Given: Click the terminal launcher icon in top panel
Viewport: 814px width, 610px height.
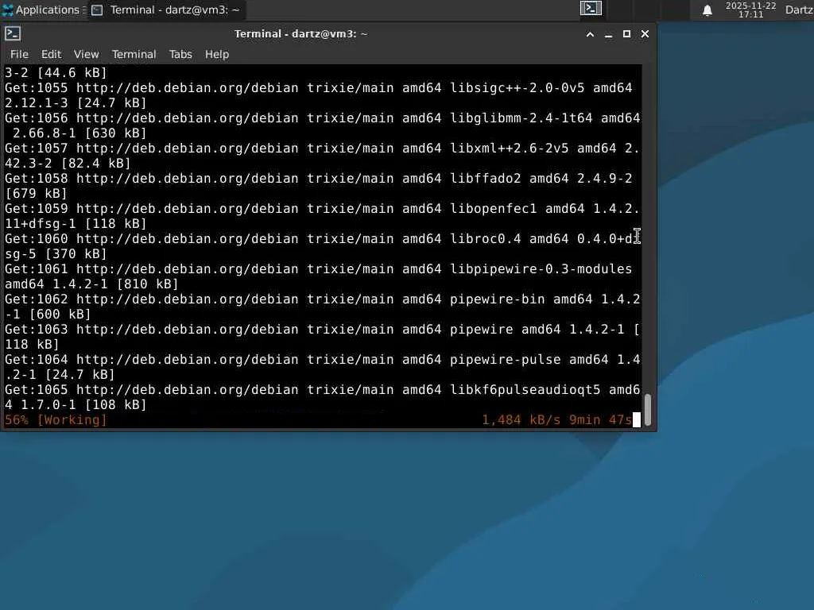Looking at the screenshot, I should 591,9.
